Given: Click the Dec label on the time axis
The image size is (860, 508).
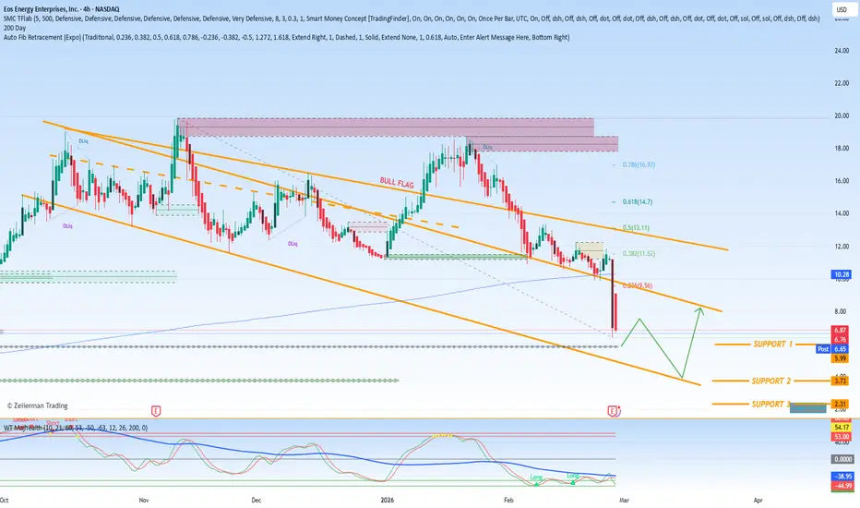Looking at the screenshot, I should [x=257, y=500].
